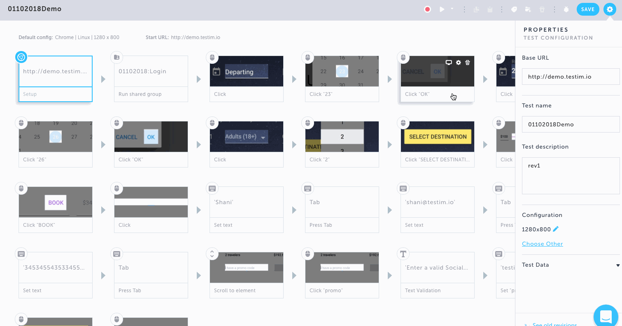Click the Default config Chrome | Linux text

[x=69, y=37]
